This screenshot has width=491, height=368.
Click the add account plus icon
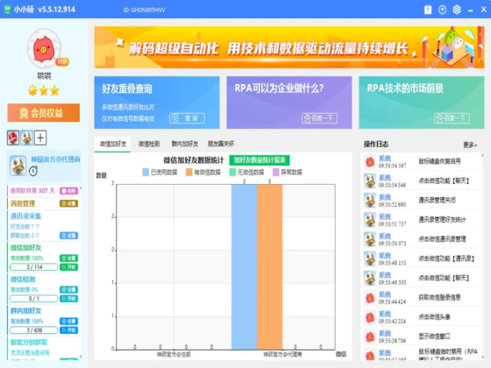(x=40, y=138)
